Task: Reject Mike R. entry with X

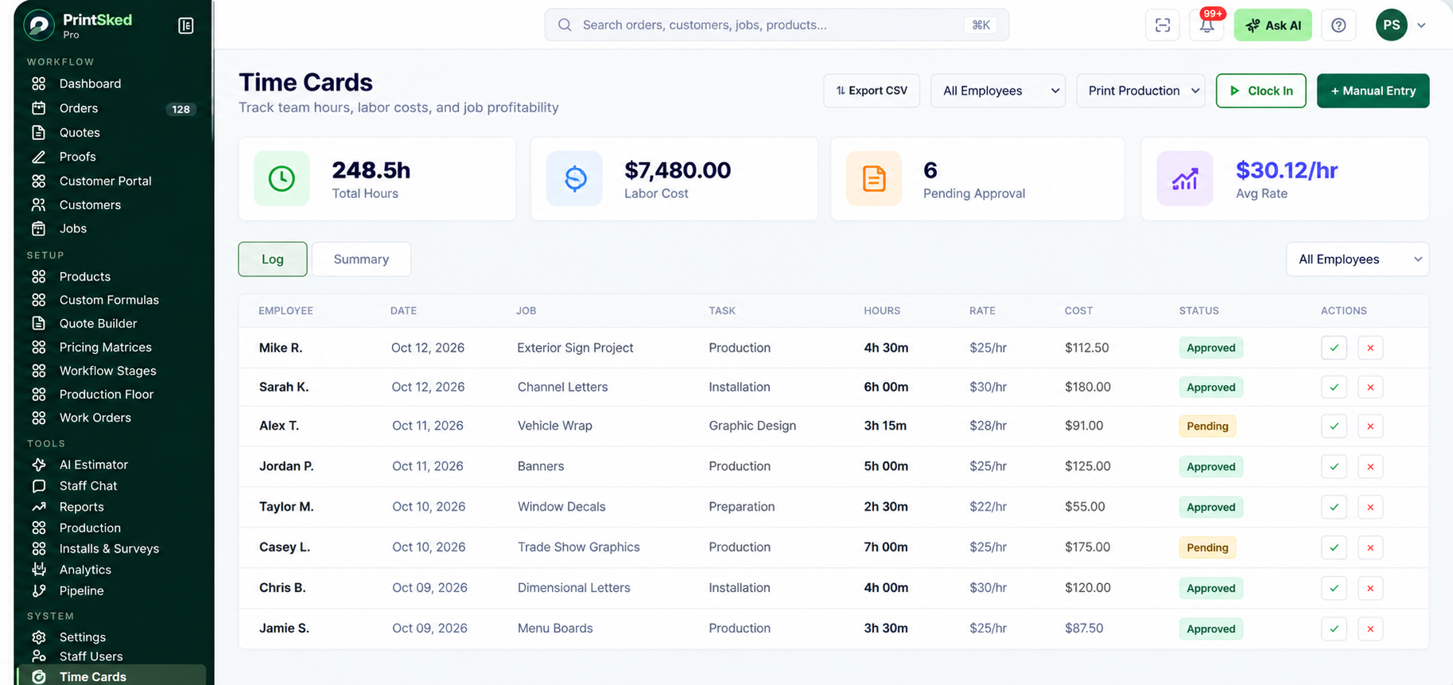Action: (x=1370, y=348)
